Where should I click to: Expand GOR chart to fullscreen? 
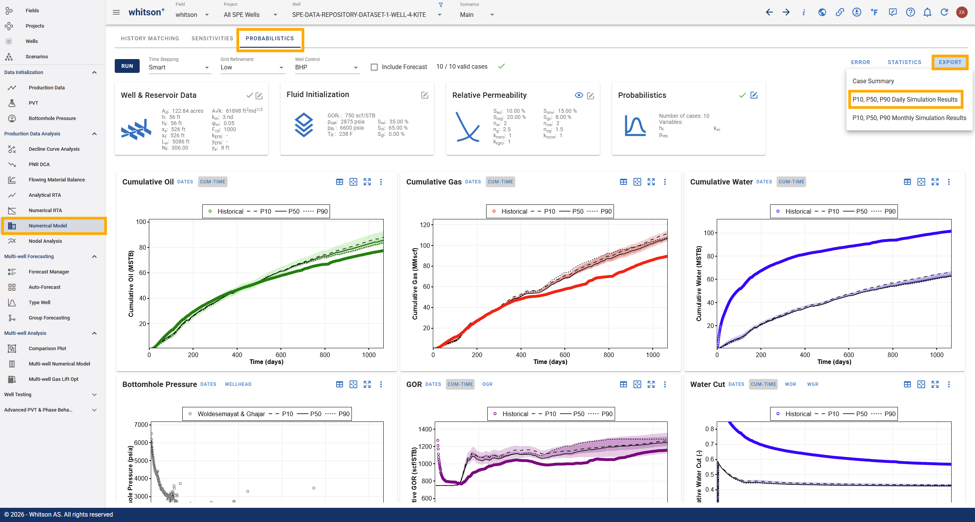(651, 384)
